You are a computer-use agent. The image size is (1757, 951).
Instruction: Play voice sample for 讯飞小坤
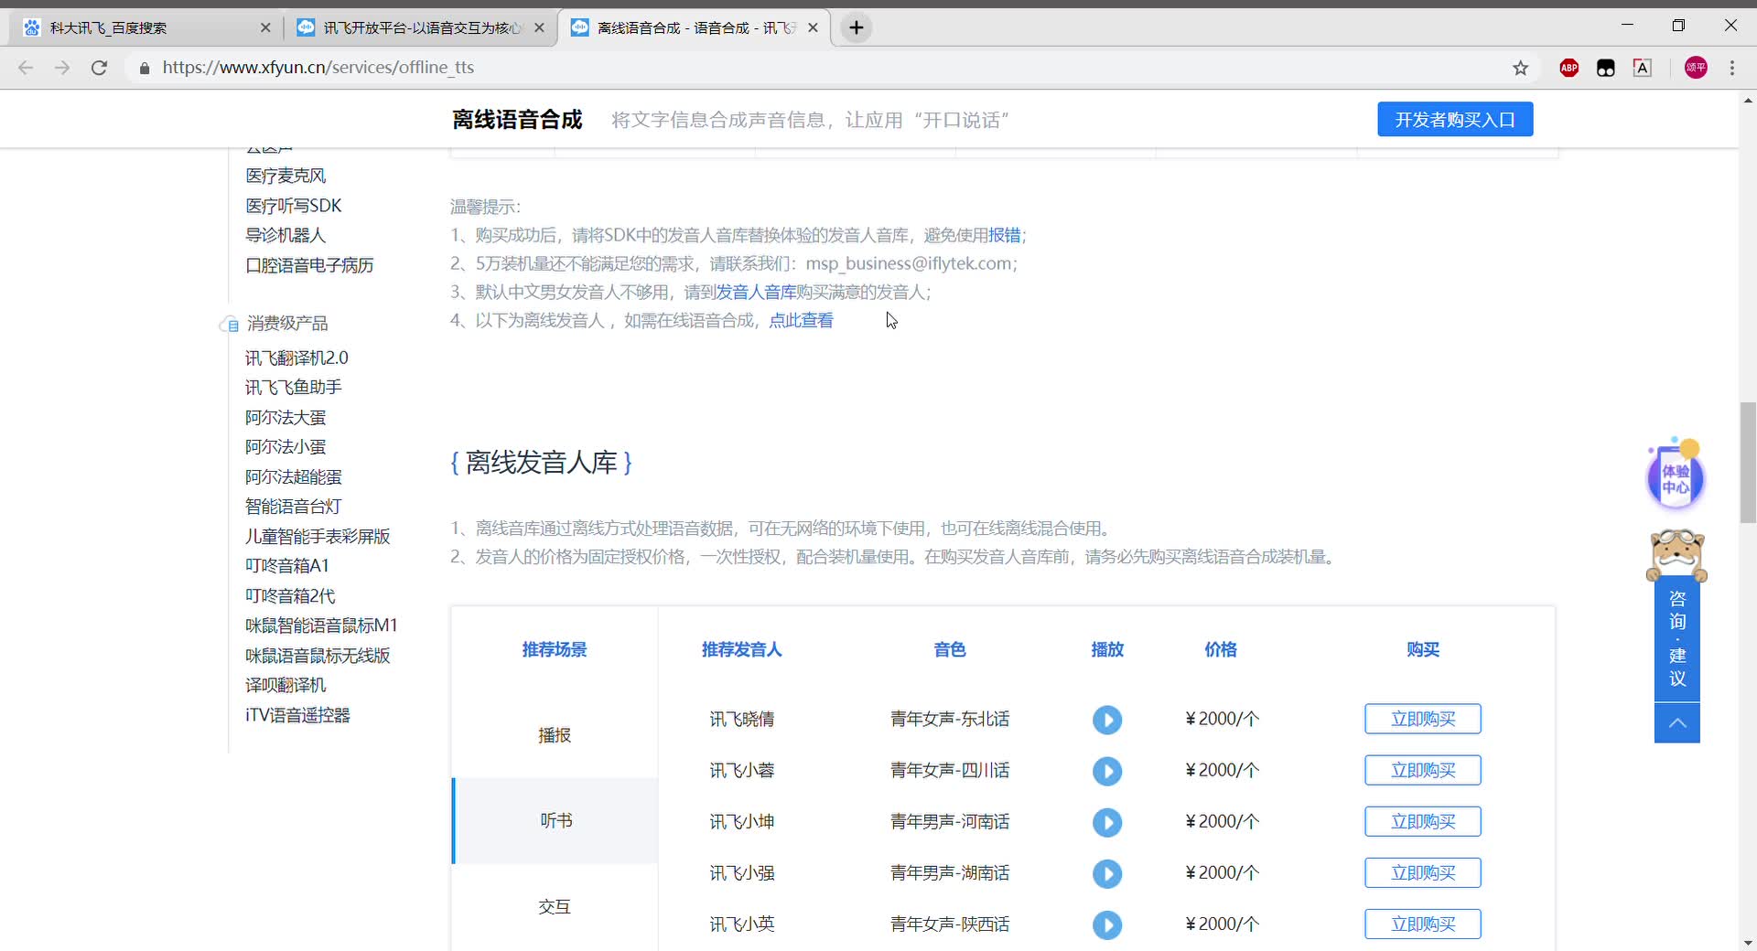(x=1106, y=822)
